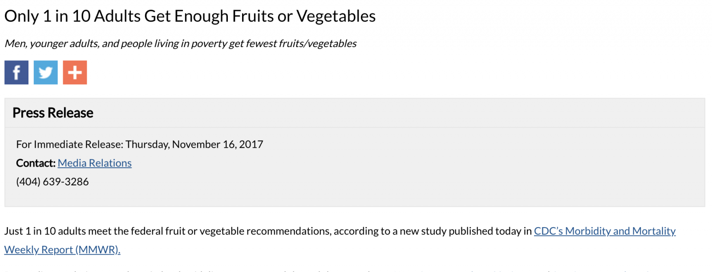Click the Weekly Report (MMWR) link text
Viewport: 712px width, 272px height.
point(62,249)
